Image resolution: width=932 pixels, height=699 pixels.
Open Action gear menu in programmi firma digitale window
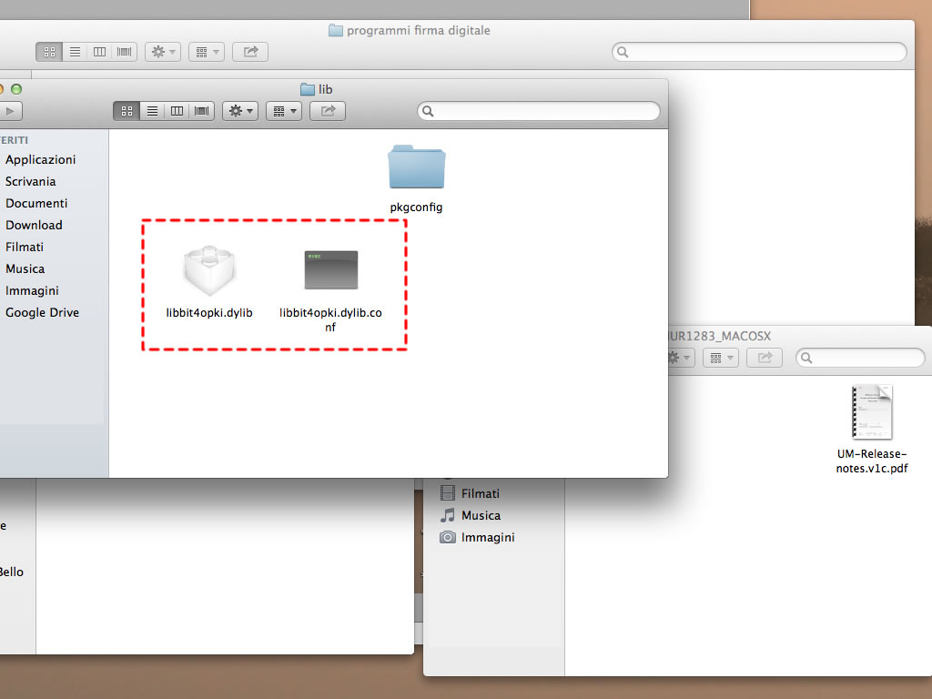tap(162, 52)
